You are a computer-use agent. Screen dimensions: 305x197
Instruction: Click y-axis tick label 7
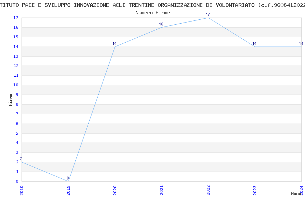[x=17, y=114]
